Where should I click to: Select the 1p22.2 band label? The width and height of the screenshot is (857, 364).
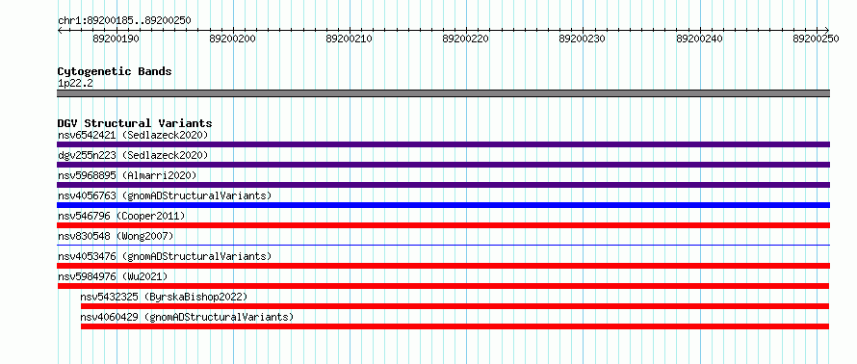click(75, 83)
